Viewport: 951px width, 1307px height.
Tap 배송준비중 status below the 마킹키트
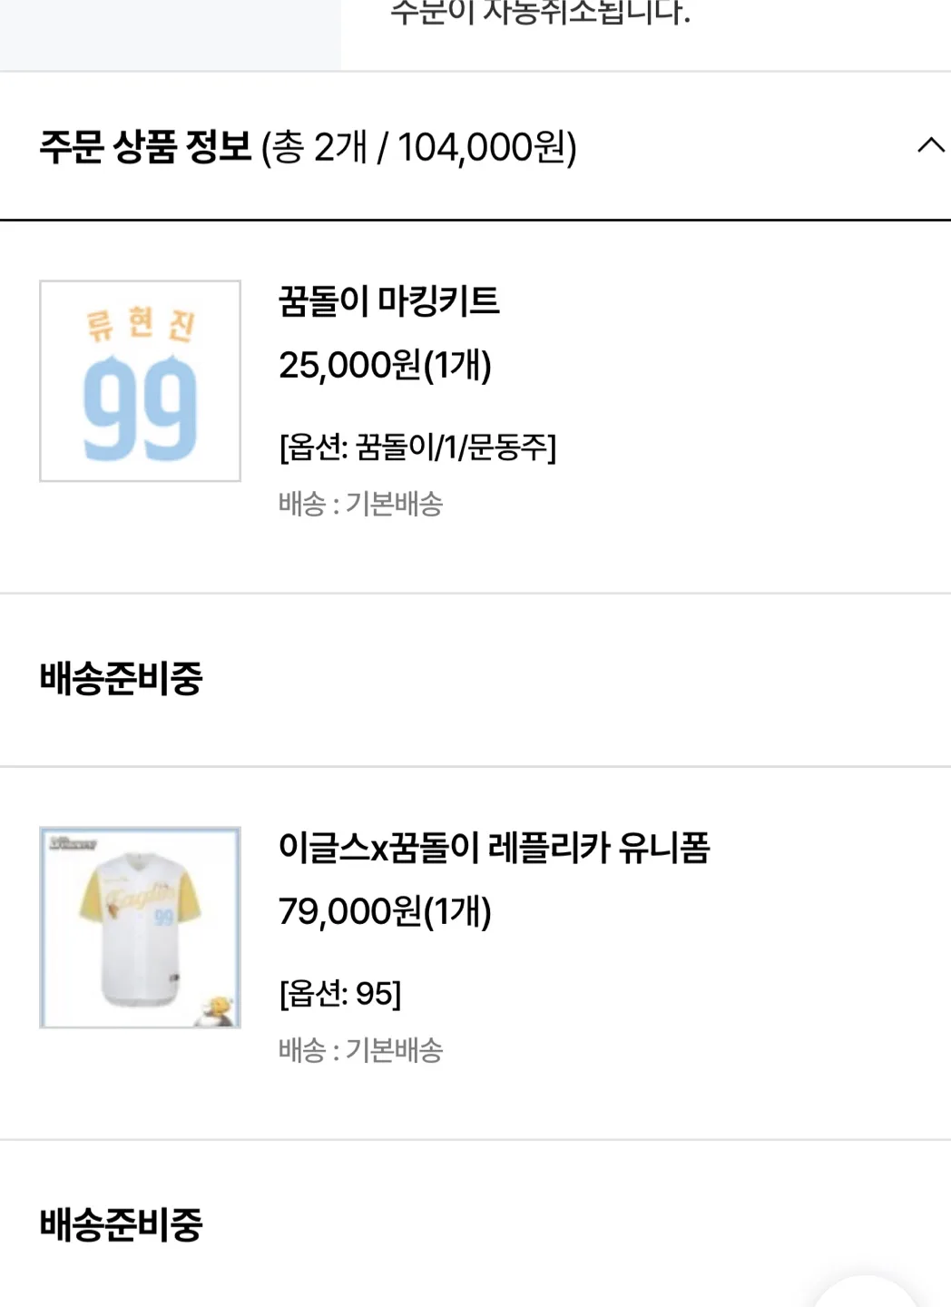pos(121,679)
